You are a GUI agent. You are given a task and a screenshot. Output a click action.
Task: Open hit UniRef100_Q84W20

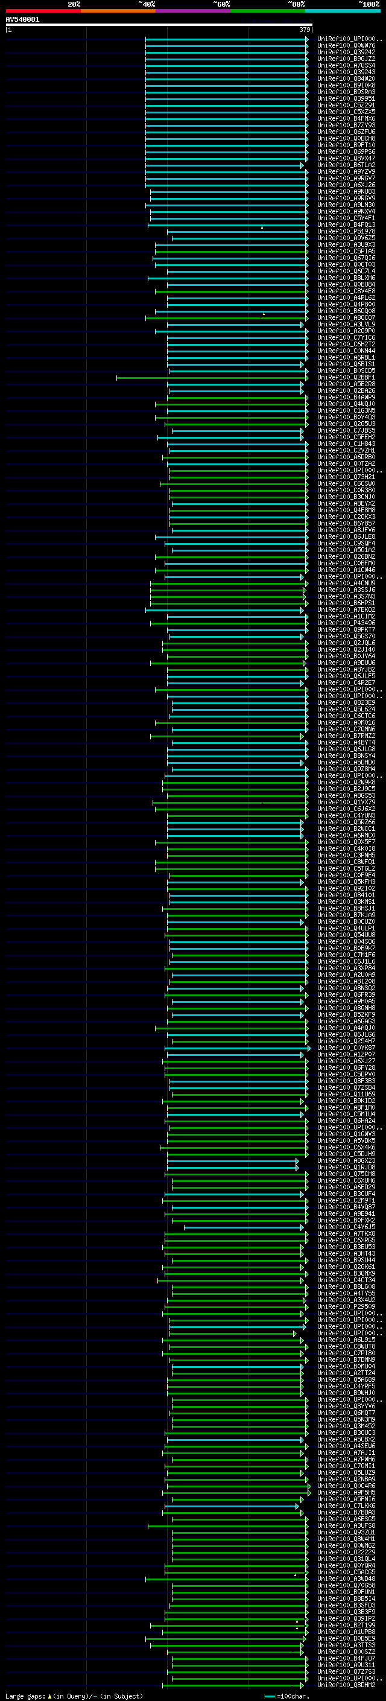(346, 78)
